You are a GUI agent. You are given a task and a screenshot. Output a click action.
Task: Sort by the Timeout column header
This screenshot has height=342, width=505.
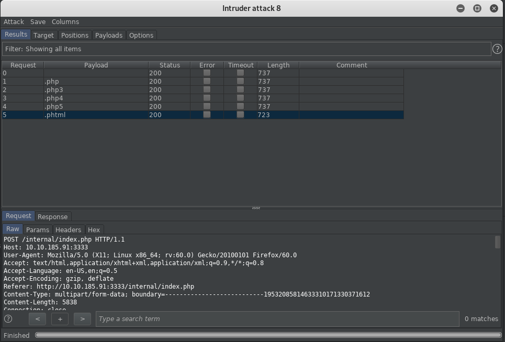click(x=241, y=65)
